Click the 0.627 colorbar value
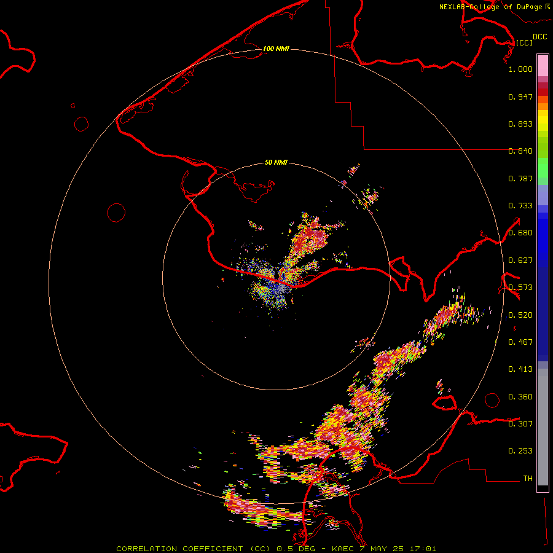Screen dimensions: 553x553 click(x=520, y=261)
